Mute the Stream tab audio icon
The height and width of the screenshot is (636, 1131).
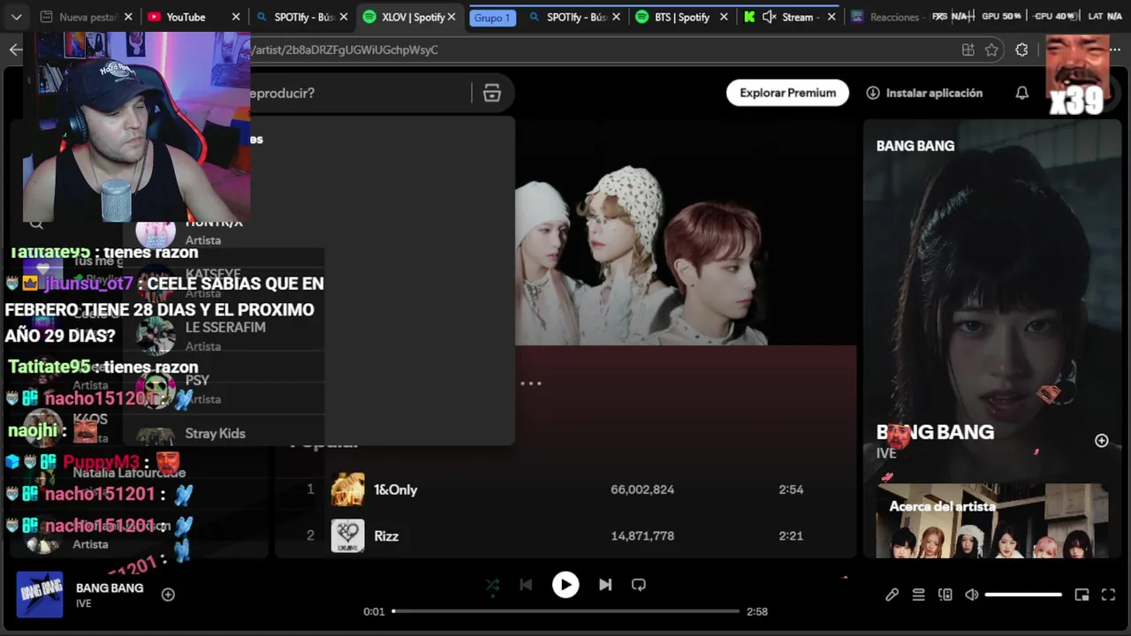click(769, 17)
